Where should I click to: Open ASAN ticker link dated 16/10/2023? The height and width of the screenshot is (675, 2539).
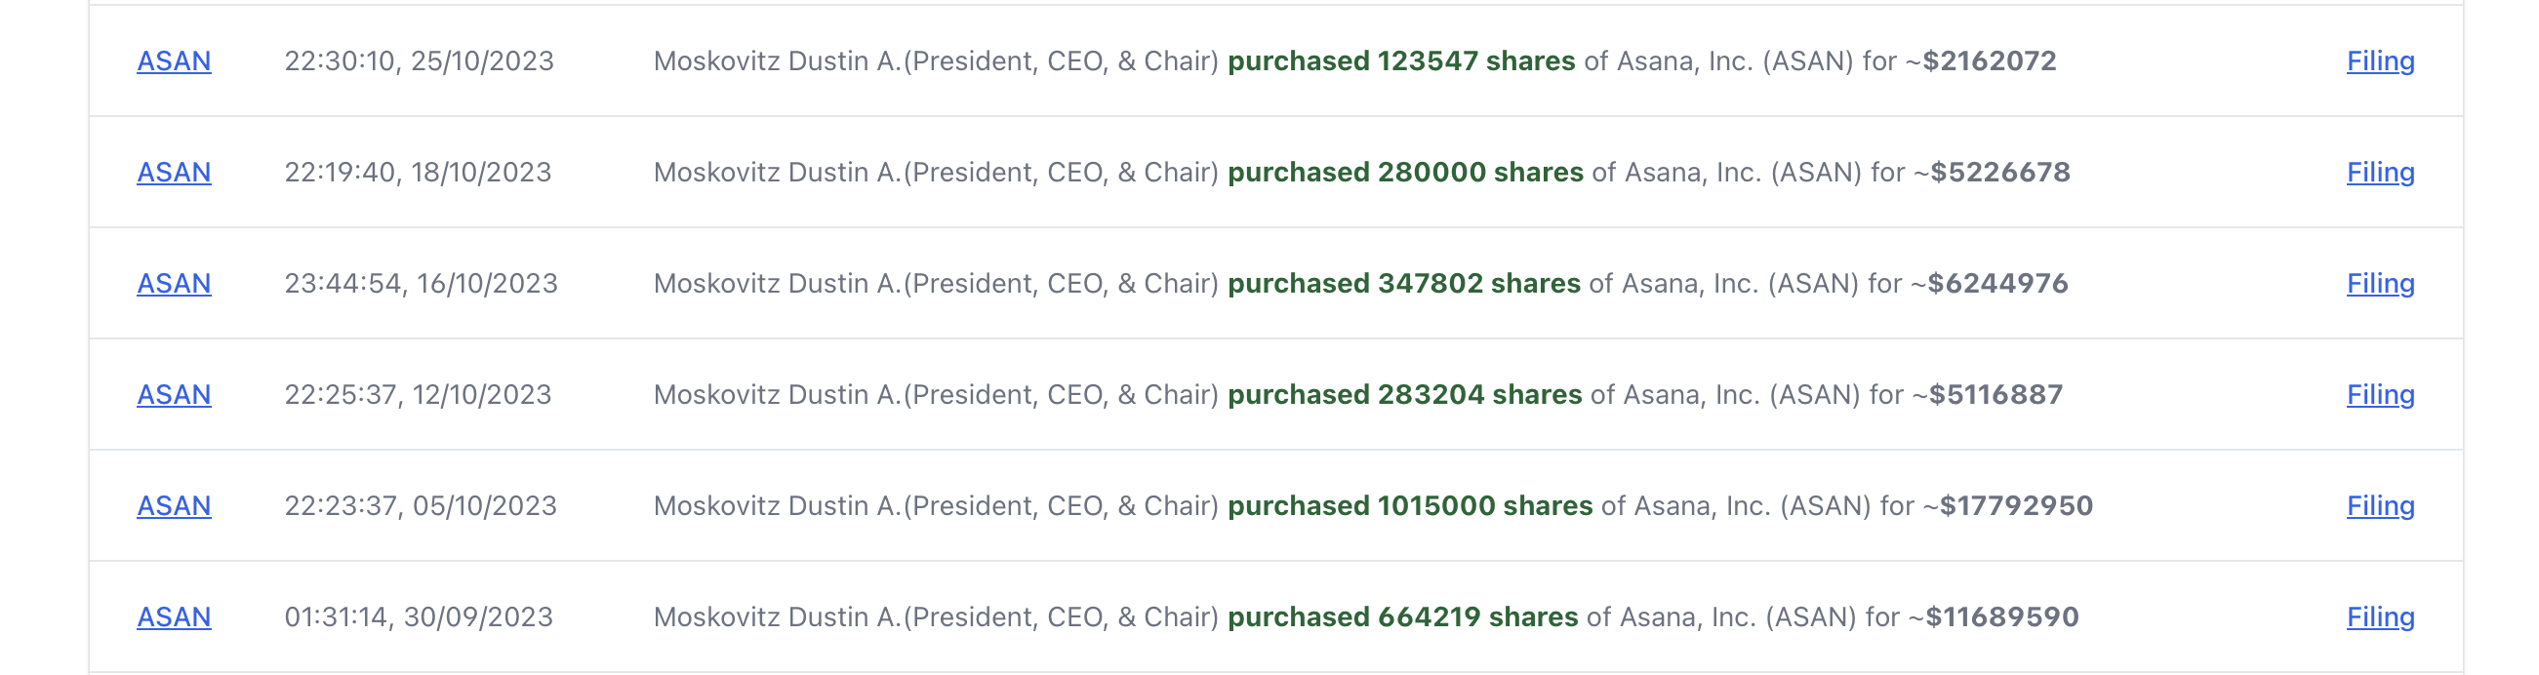[x=174, y=284]
